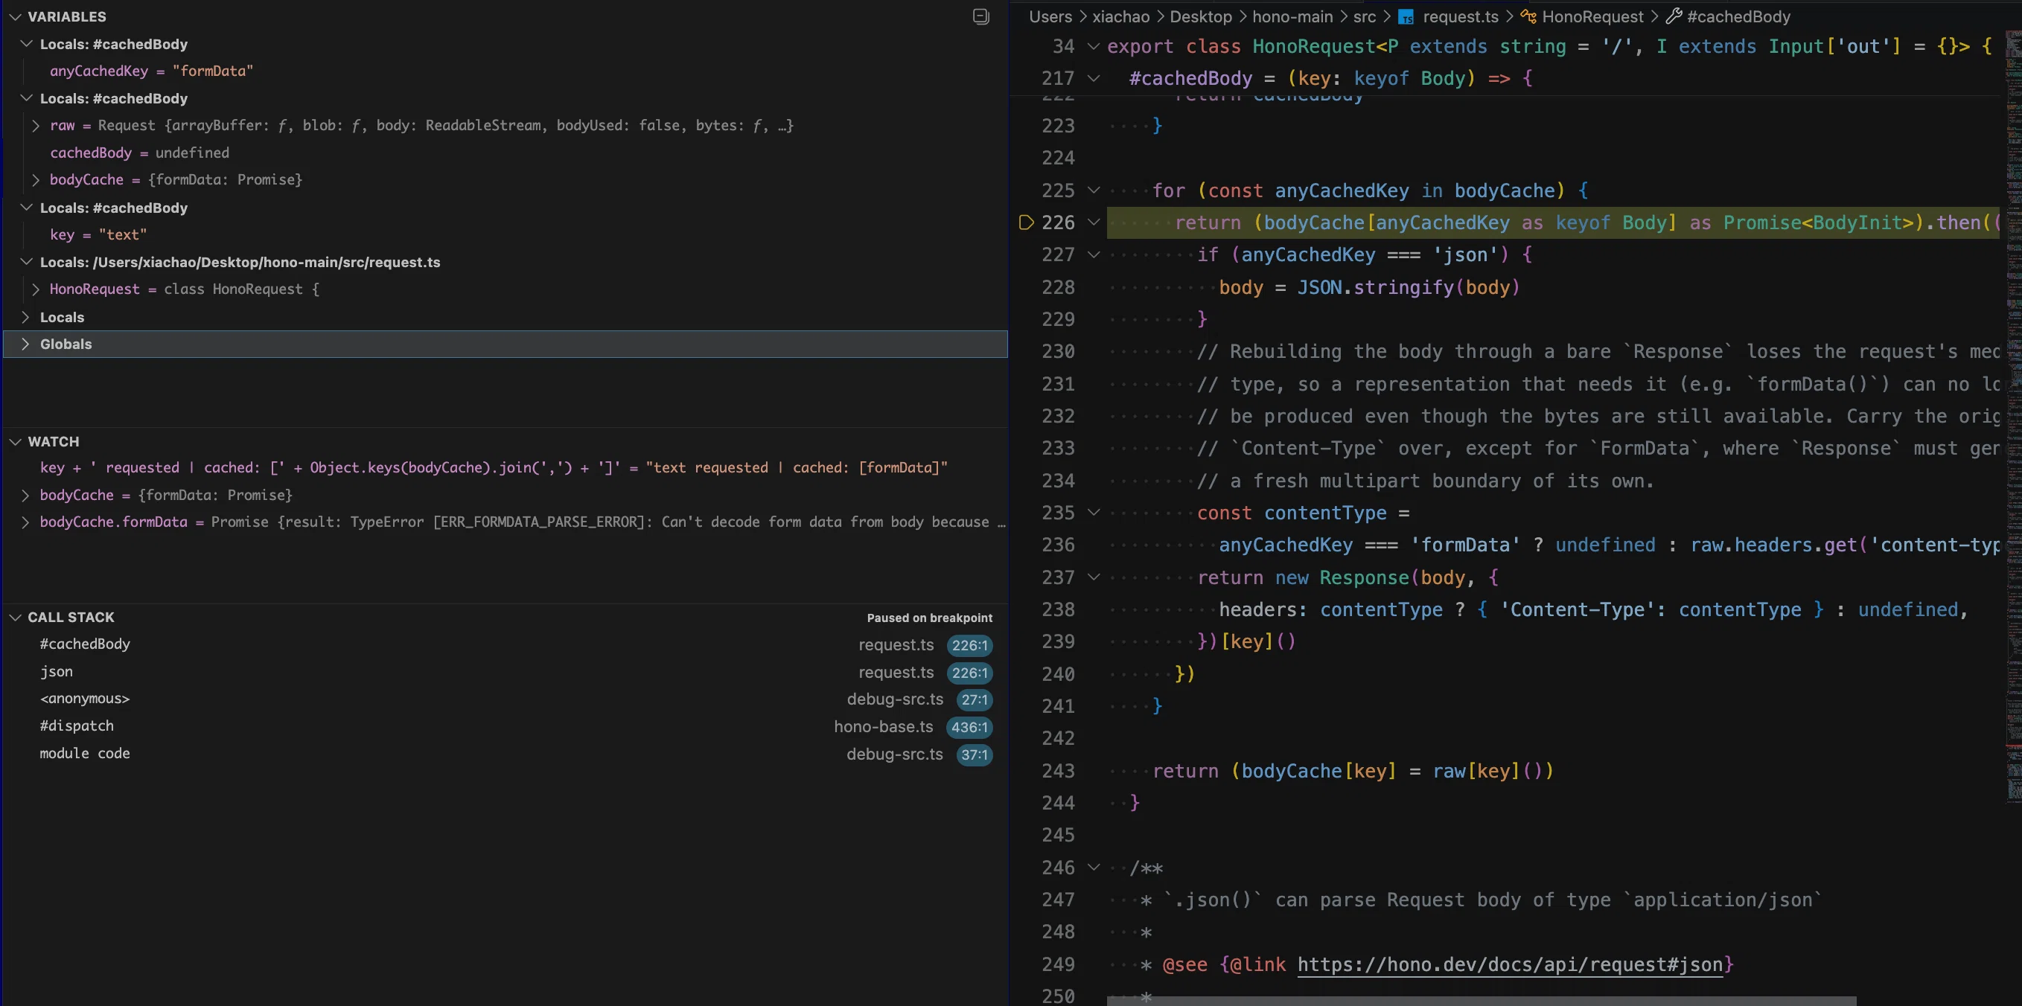Screen dimensions: 2022x1006
Task: Click the 436:1 badge for hono-base.ts
Action: 969,728
